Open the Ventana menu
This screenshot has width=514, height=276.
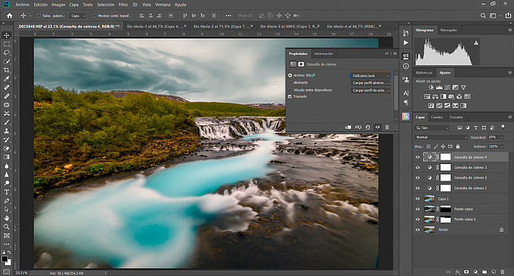point(162,5)
